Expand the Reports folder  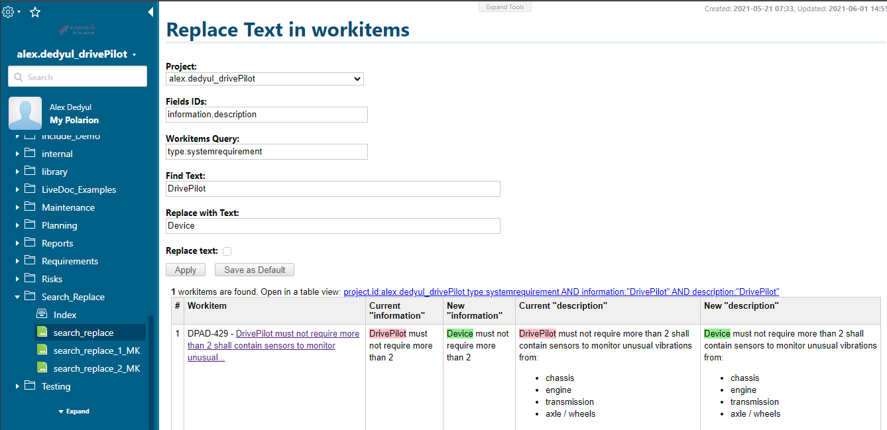pos(17,243)
